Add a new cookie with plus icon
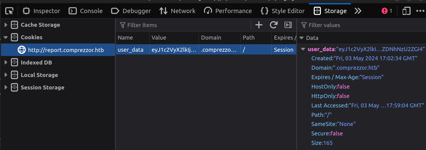The image size is (426, 150). coord(259,25)
